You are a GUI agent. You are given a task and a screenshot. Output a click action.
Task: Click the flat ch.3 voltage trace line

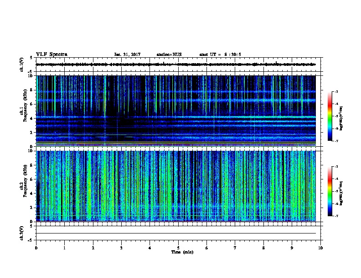pos(176,233)
